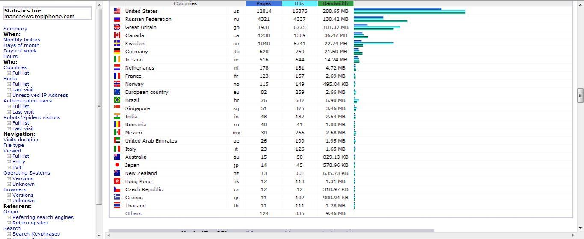Viewport: 584px width, 239px height.
Task: Open Referring search engines link
Action: point(43,217)
